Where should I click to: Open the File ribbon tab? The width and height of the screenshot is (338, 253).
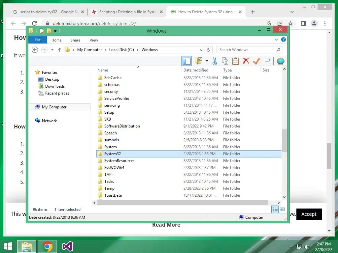tap(38, 40)
